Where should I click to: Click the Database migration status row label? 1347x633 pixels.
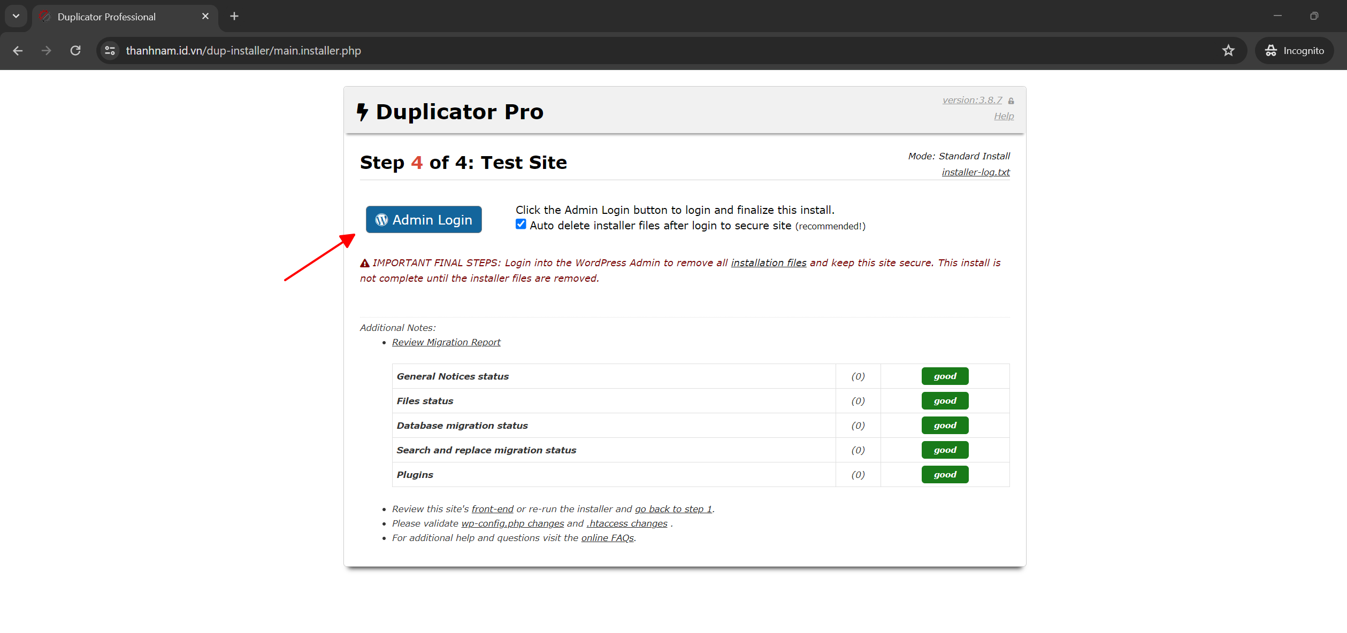point(462,426)
